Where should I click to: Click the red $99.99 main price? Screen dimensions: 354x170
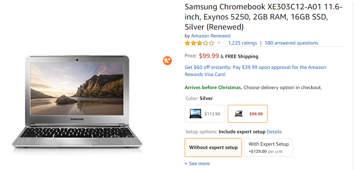209,56
